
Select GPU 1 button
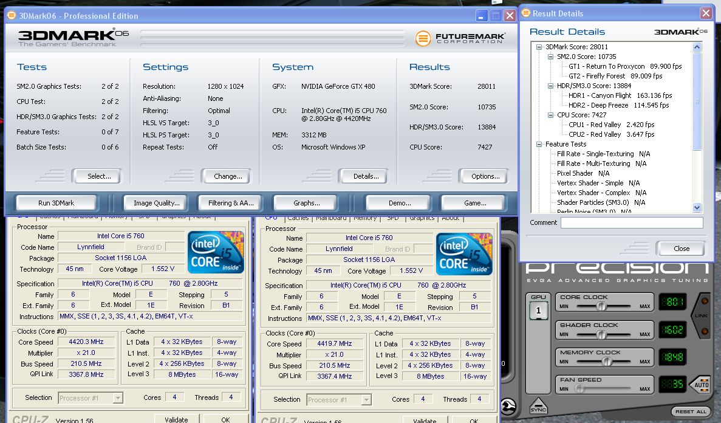[538, 311]
